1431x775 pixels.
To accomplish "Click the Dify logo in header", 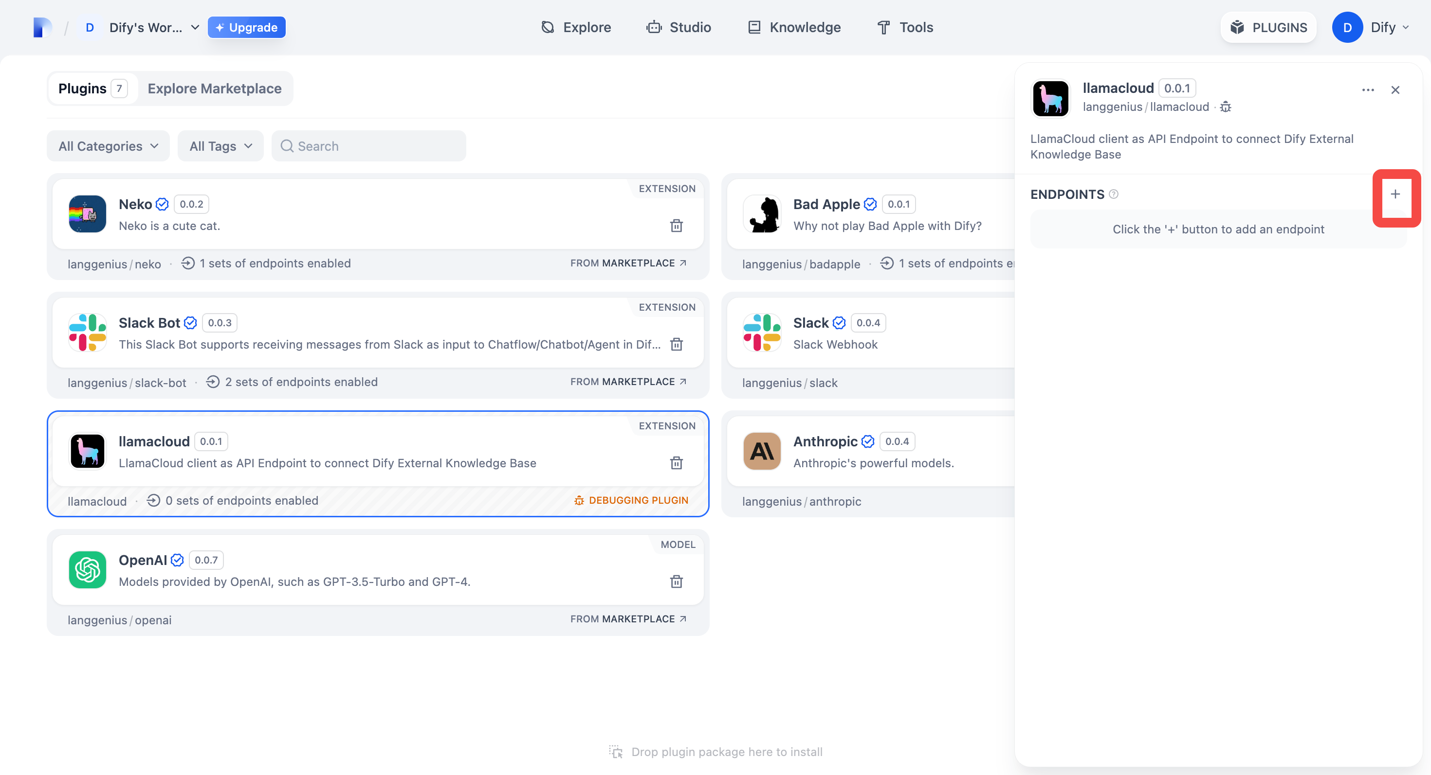I will [43, 27].
